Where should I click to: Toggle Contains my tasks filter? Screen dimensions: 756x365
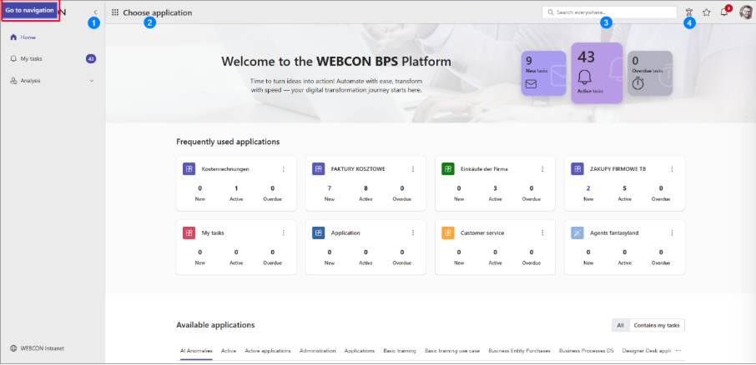coord(656,325)
